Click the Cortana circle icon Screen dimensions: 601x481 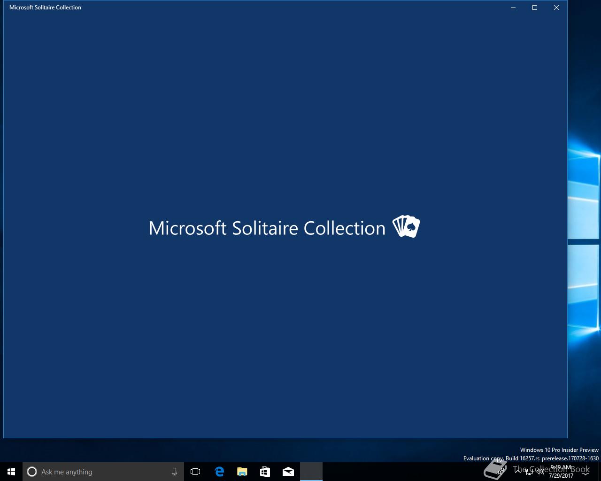pos(32,472)
